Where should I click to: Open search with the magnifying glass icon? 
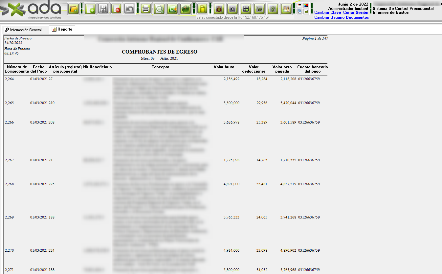tap(159, 9)
